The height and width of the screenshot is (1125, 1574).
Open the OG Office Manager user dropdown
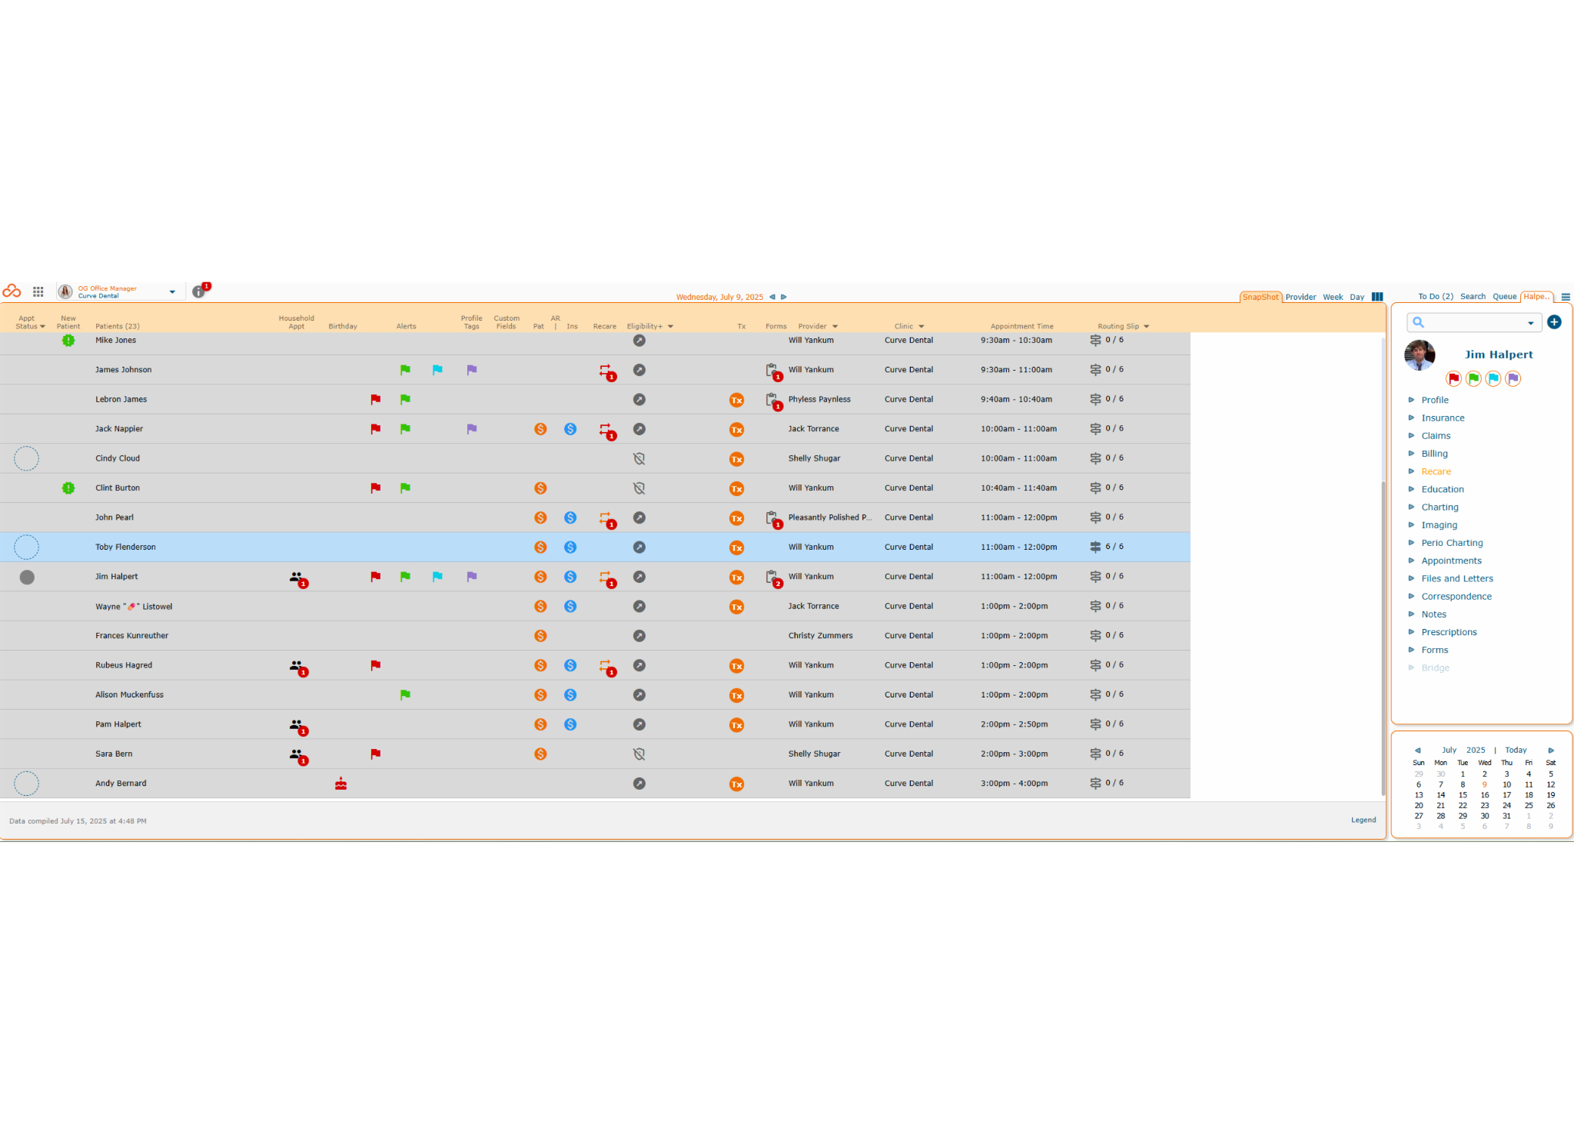pos(172,292)
